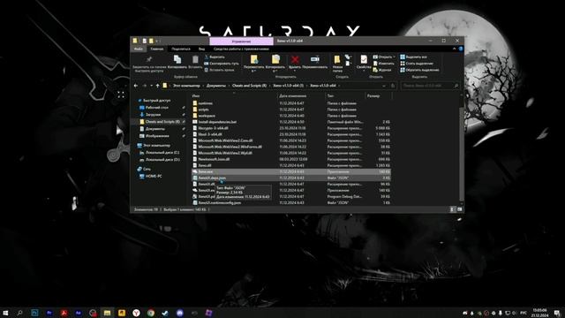
Task: Open Photoshop from the taskbar
Action: point(34,313)
